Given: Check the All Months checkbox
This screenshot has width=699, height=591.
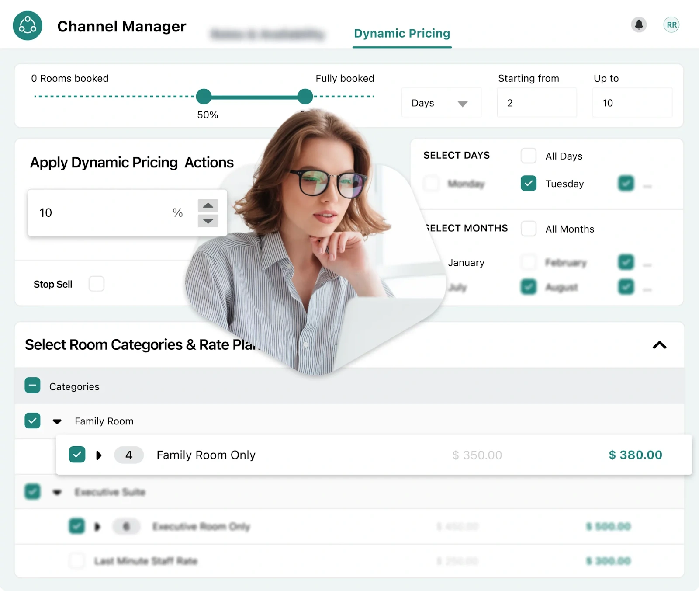Looking at the screenshot, I should click(529, 229).
